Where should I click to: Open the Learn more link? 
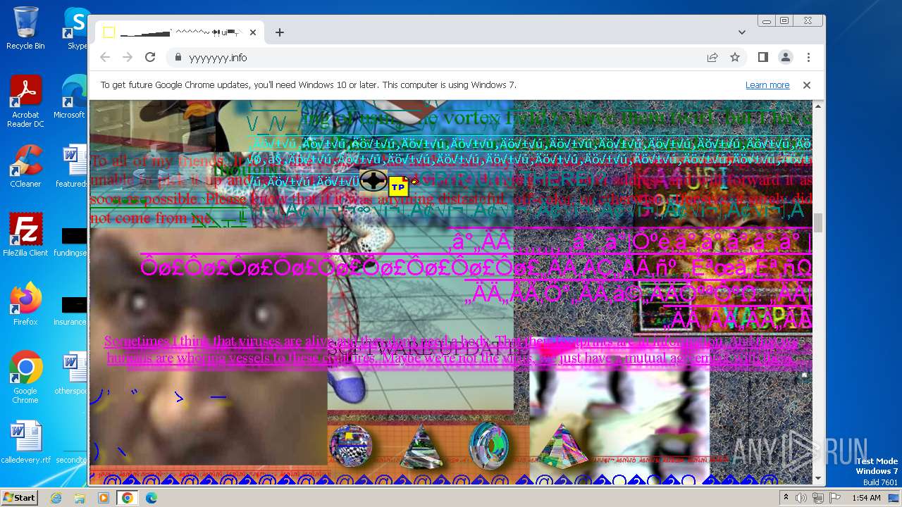[x=767, y=84]
